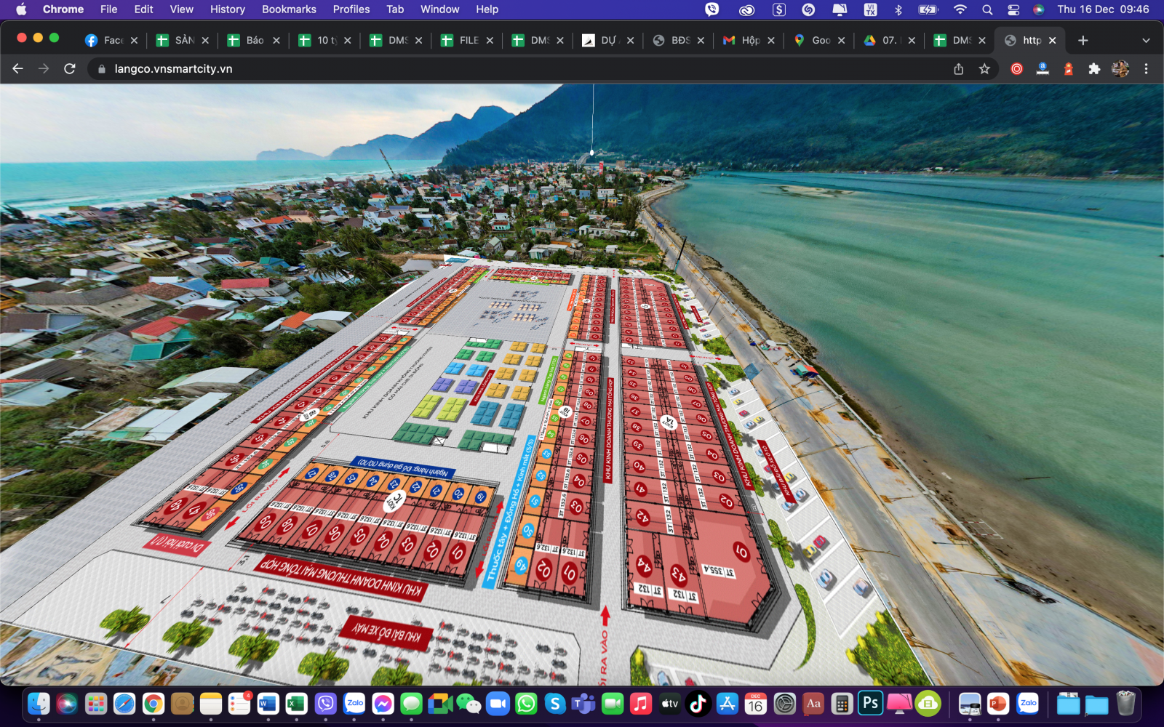This screenshot has width=1164, height=727.
Task: Open Safari from the Dock
Action: click(124, 703)
